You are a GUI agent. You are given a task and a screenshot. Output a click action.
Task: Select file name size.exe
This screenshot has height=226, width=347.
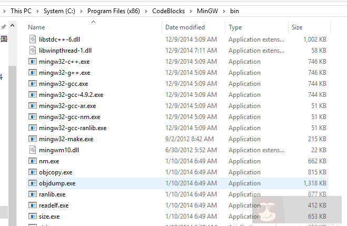pyautogui.click(x=49, y=217)
